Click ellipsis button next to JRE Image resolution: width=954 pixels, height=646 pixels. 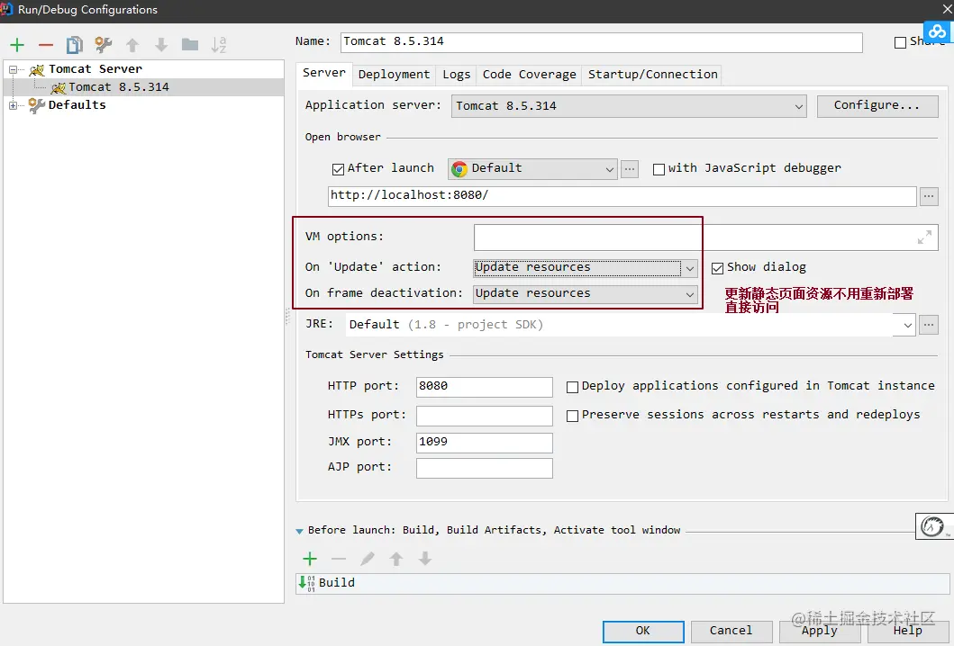click(929, 325)
